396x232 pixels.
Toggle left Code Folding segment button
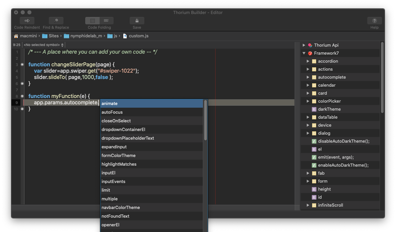pos(92,21)
